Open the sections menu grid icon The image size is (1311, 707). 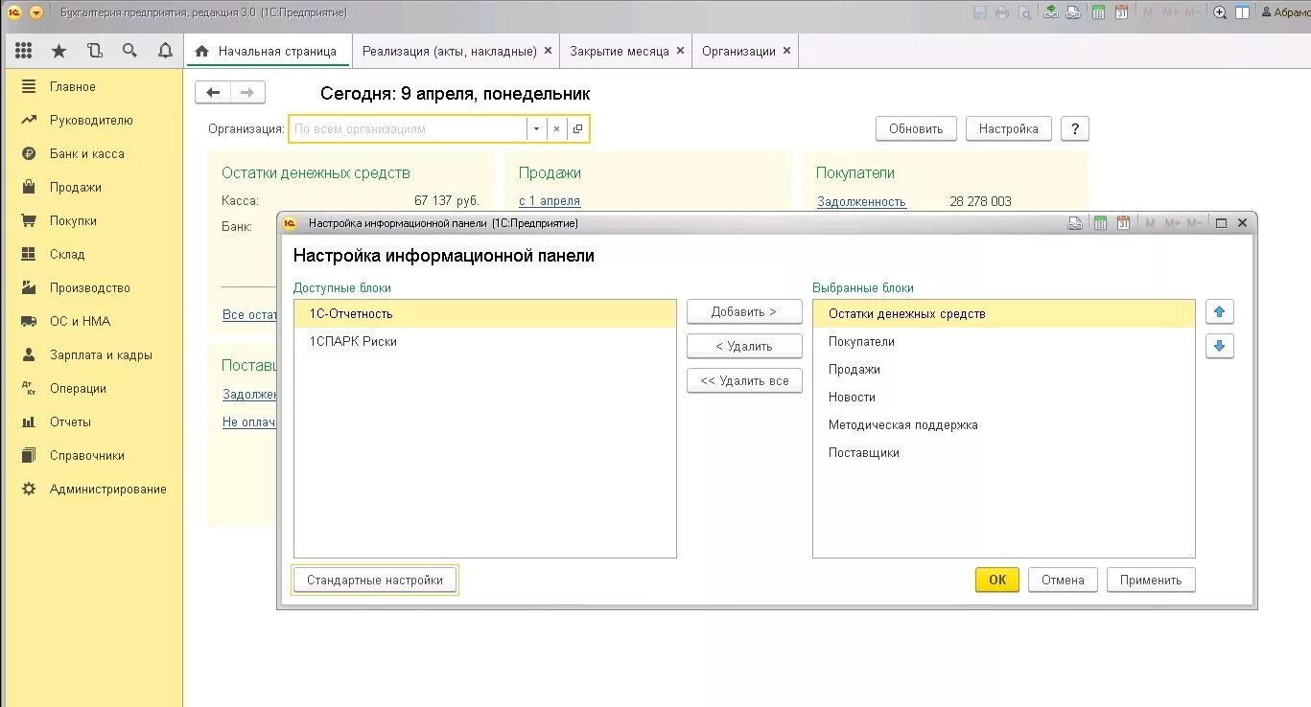24,51
